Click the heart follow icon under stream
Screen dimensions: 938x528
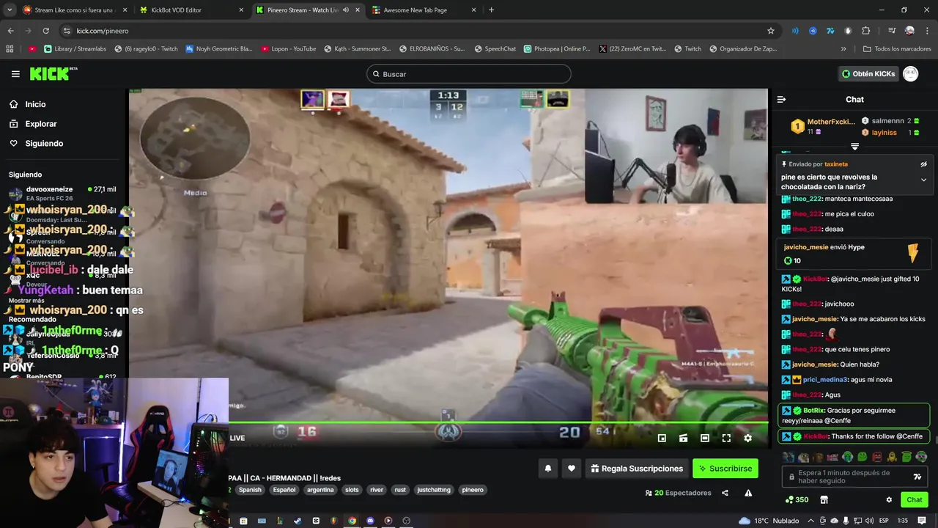[572, 469]
